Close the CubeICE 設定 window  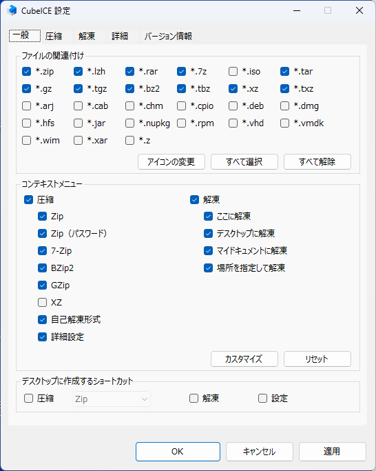tap(359, 10)
